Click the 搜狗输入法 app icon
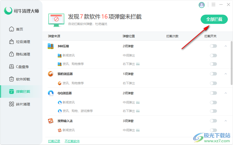The width and height of the screenshot is (233, 145). (51, 121)
